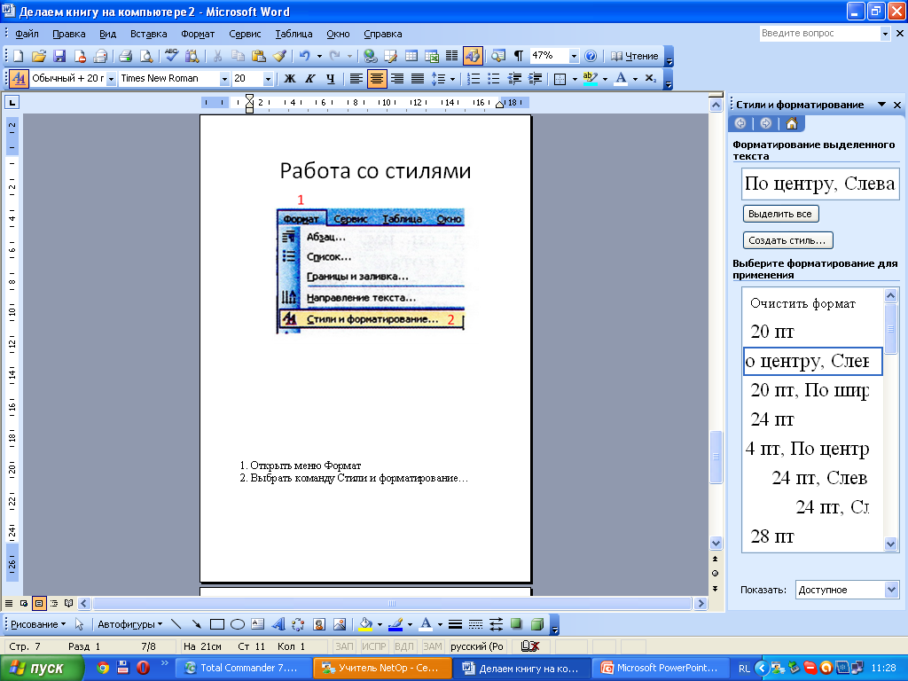The image size is (908, 681).
Task: Open style dropdown Обычный + 20
Action: coord(111,79)
